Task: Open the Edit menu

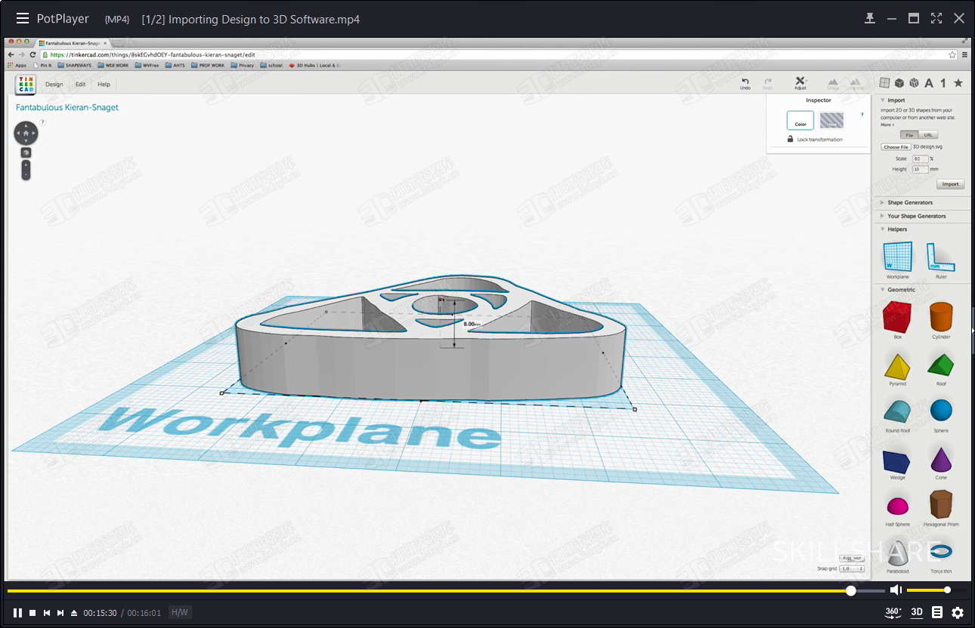Action: pyautogui.click(x=80, y=85)
